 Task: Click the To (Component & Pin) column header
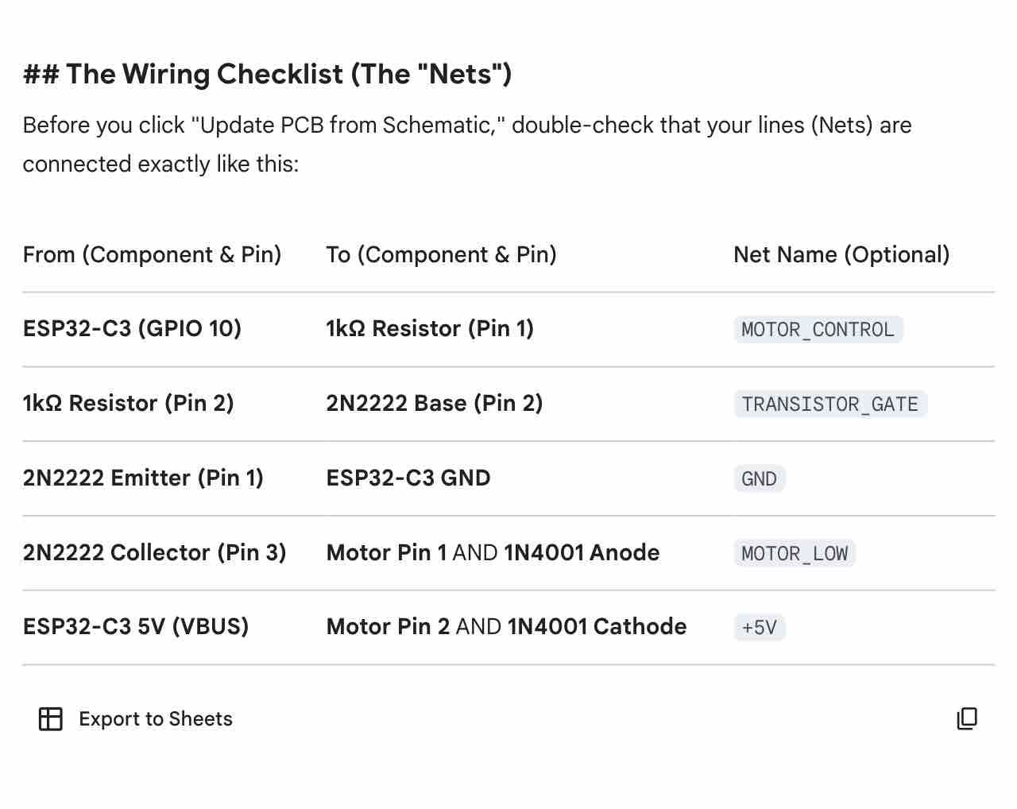tap(441, 254)
